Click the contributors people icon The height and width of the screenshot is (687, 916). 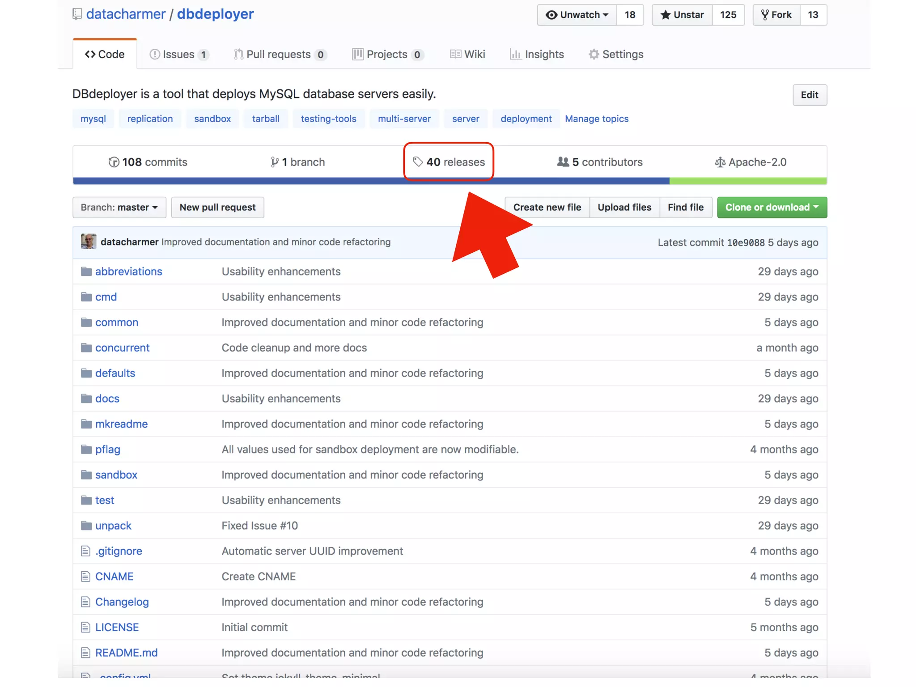tap(563, 162)
